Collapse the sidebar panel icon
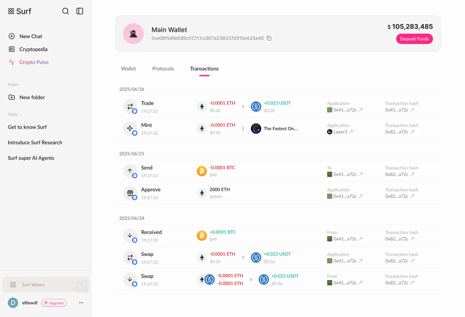 click(80, 11)
